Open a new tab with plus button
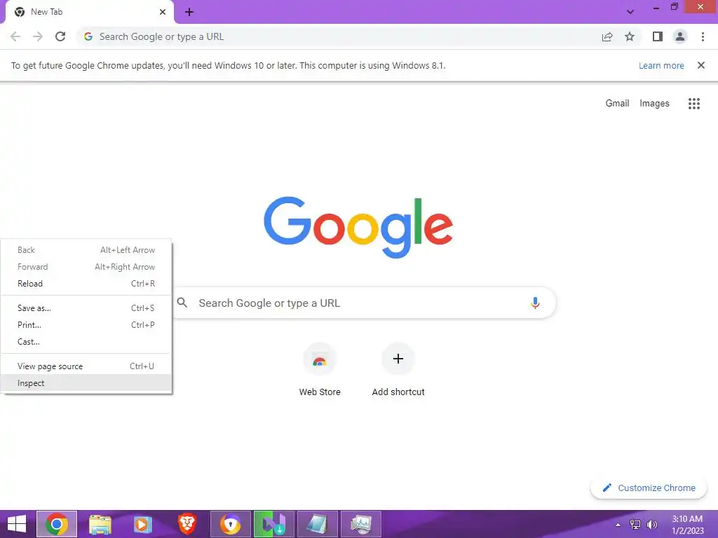This screenshot has height=538, width=718. click(x=189, y=13)
